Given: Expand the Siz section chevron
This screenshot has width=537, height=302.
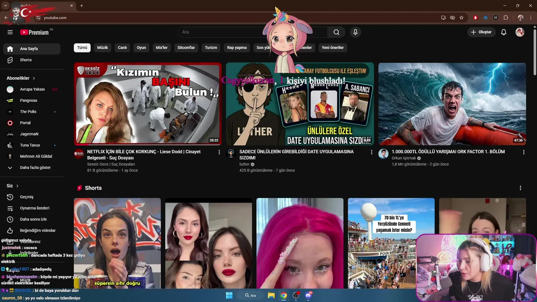Looking at the screenshot, I should (17, 186).
